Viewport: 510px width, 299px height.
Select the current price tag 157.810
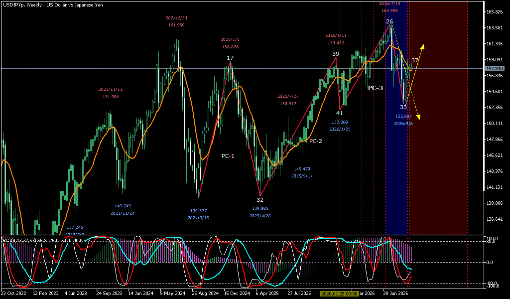(495, 69)
